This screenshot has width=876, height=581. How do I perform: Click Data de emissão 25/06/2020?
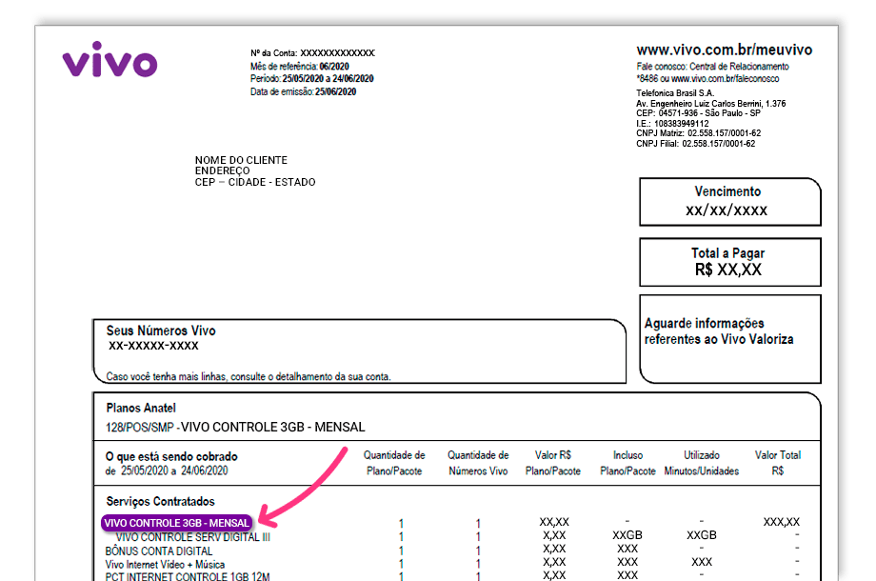pos(303,91)
